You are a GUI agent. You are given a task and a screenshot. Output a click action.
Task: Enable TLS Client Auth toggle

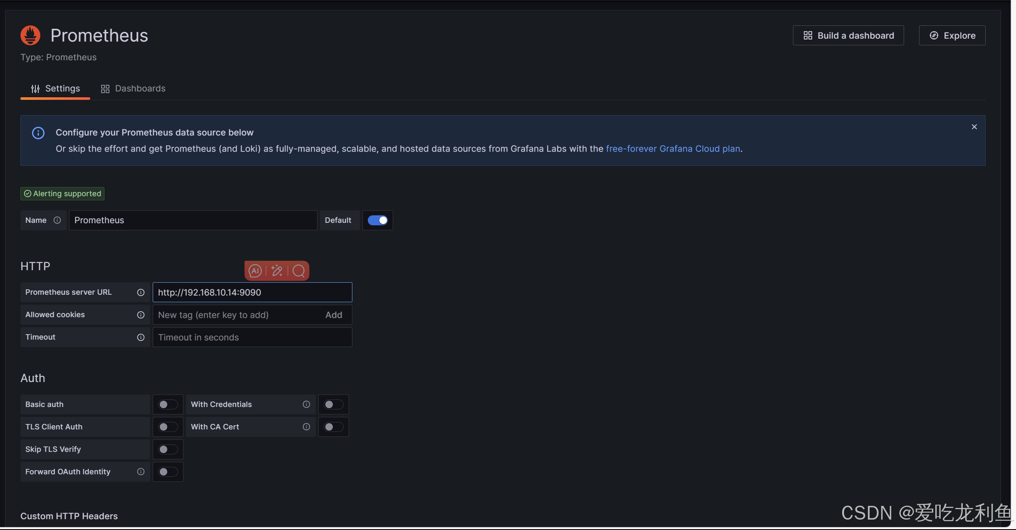(x=168, y=427)
